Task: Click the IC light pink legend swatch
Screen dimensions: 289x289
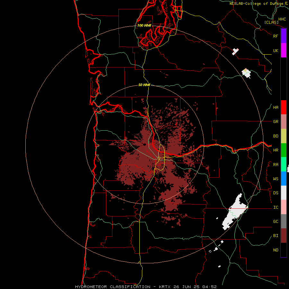Action: [284, 207]
